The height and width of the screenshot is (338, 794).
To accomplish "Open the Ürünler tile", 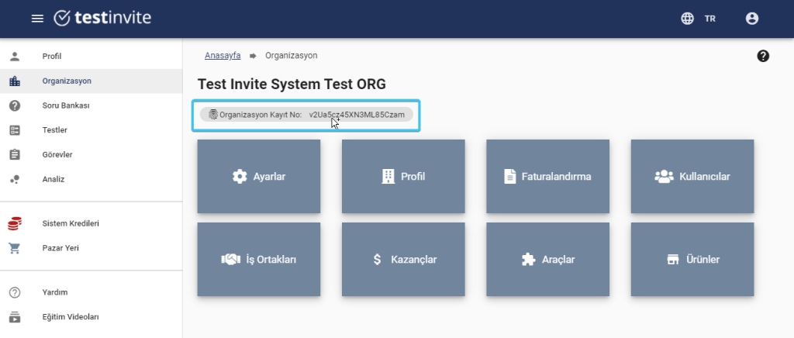I will [692, 259].
